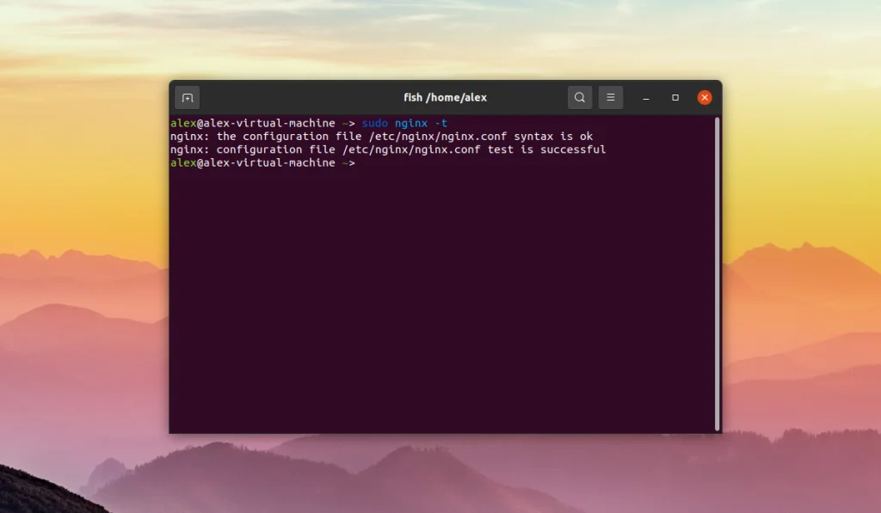Click the 'sudo nginx -t' command text
Image resolution: width=881 pixels, height=513 pixels.
click(404, 123)
